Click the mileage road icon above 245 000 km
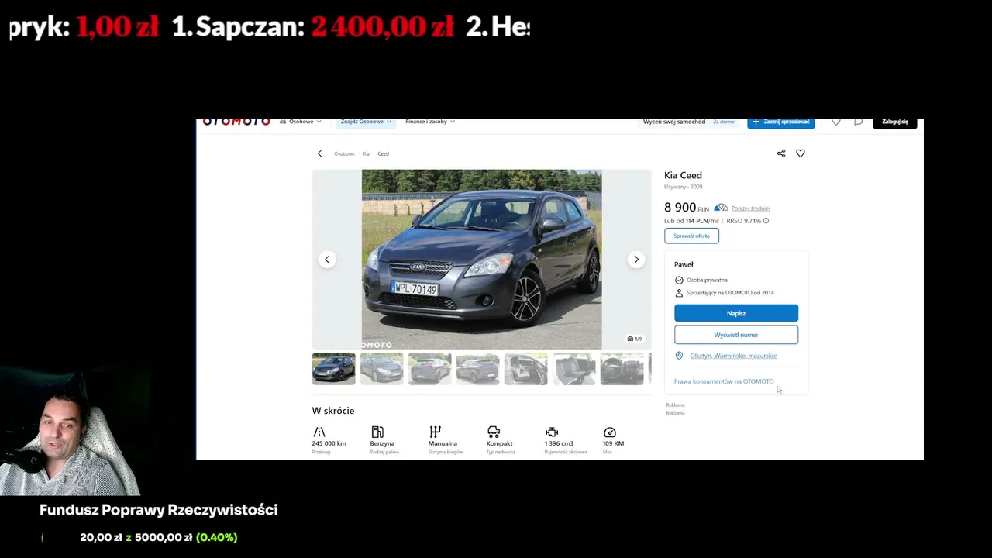 point(319,432)
